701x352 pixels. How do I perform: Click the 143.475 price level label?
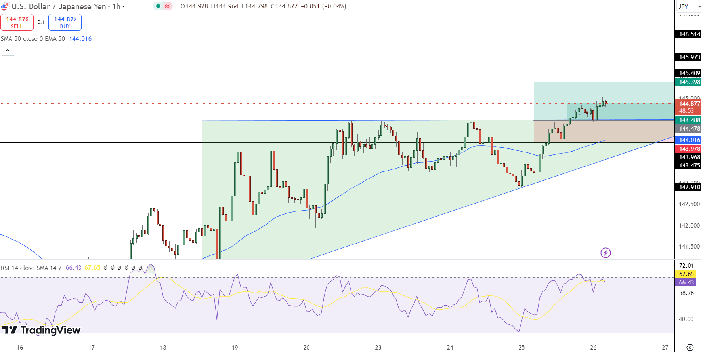688,166
